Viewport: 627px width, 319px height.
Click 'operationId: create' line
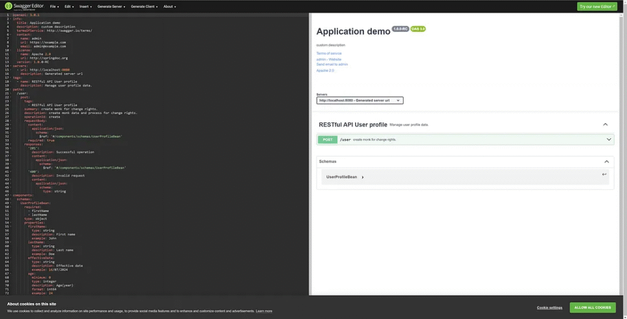pyautogui.click(x=42, y=117)
